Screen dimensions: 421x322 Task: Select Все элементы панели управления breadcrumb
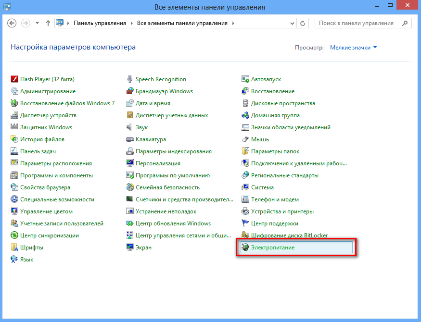tap(183, 23)
